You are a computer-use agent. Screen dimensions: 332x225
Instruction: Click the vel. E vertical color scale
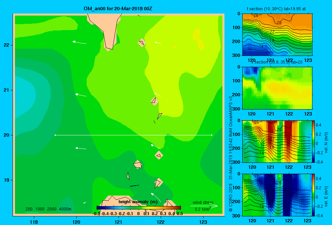tap(314, 195)
